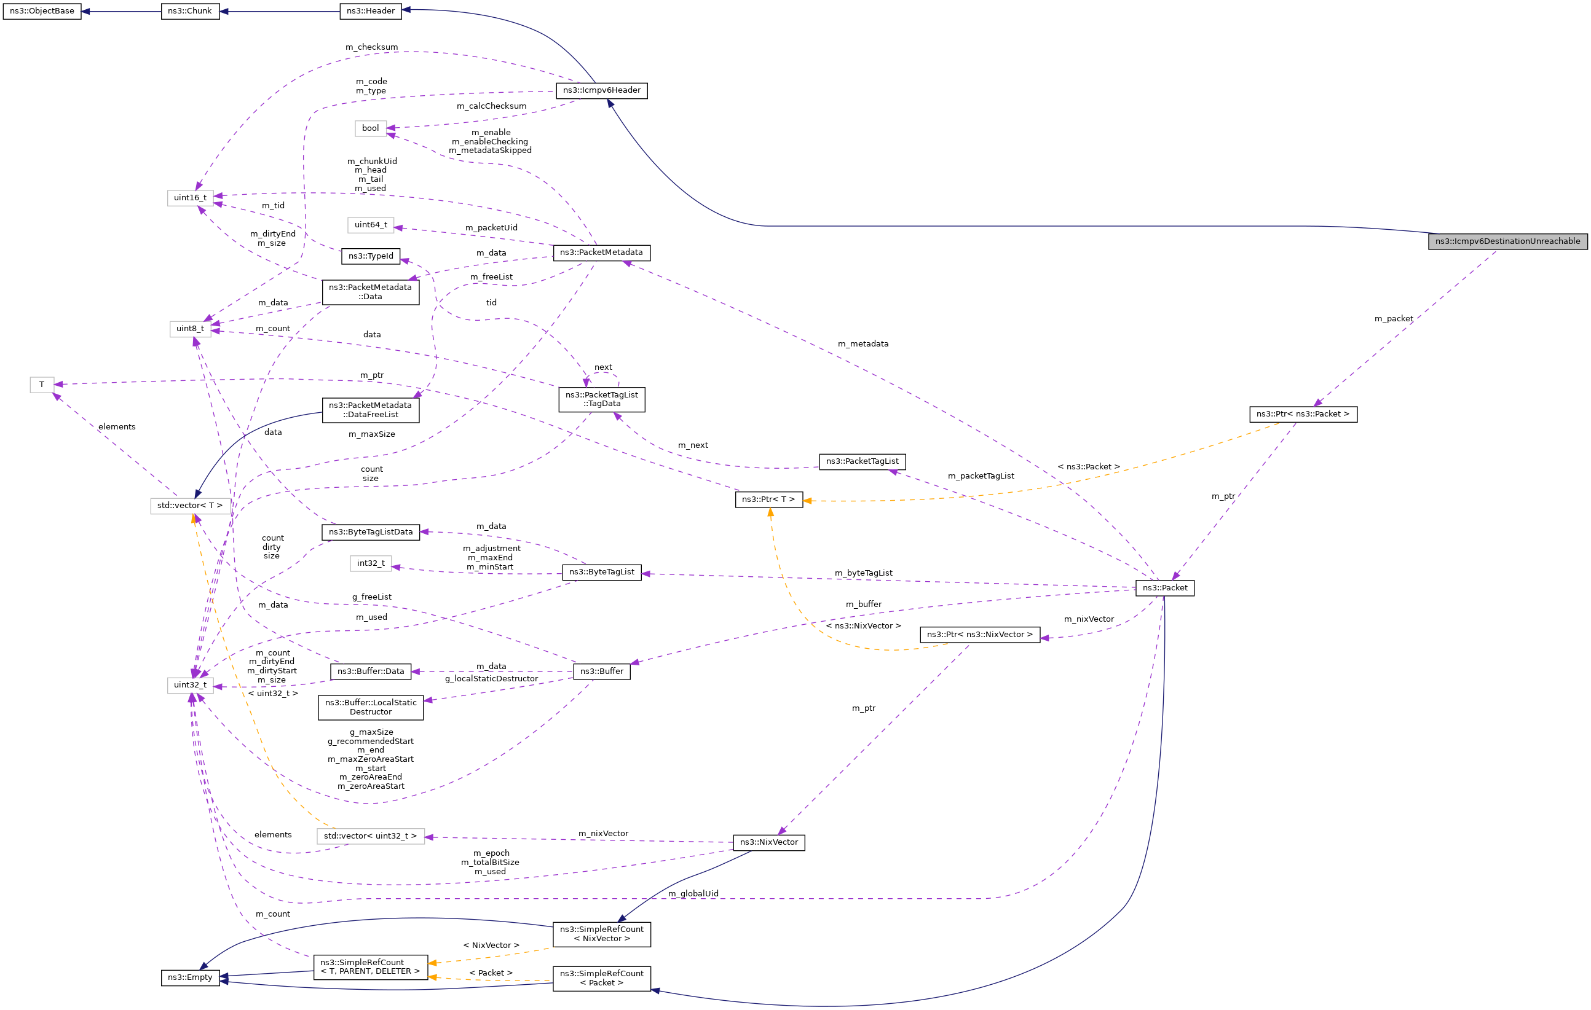Click the m_packetUid edge label
Screen dimensions: 1591x1010
492,228
